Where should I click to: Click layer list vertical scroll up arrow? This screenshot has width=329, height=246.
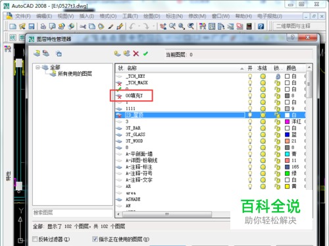pos(309,67)
